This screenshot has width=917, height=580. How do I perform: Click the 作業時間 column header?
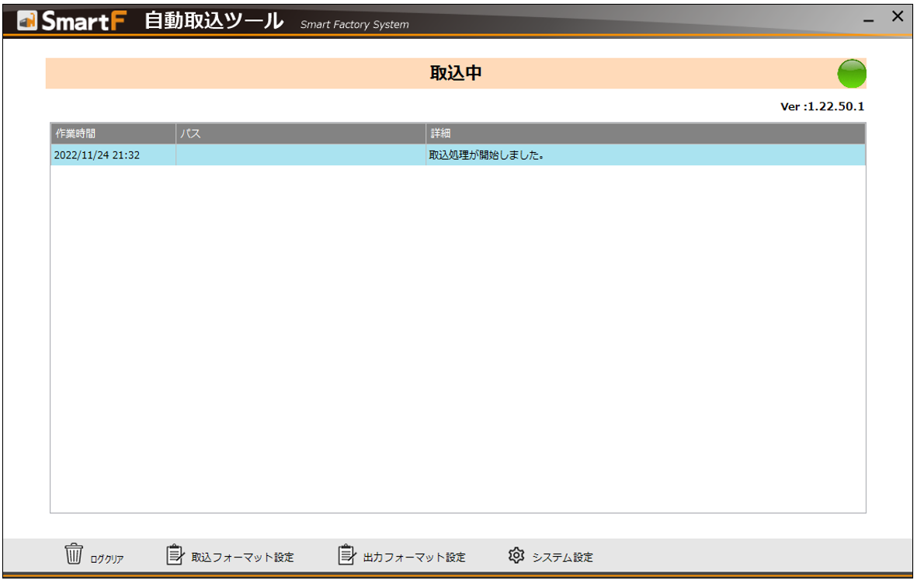point(78,133)
